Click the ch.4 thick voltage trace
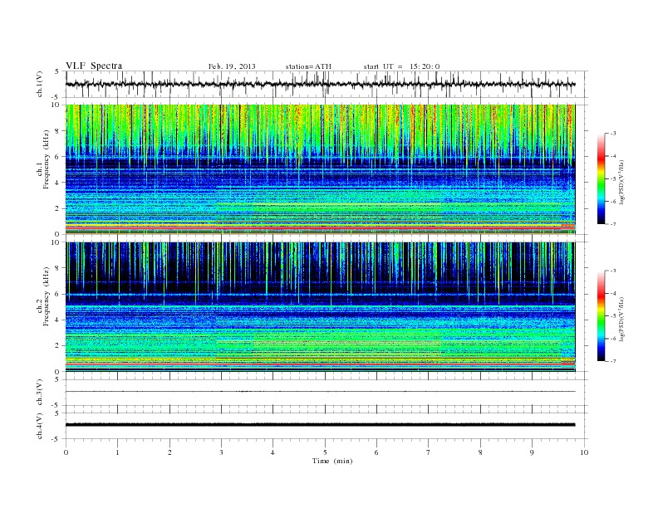658x508 pixels. [x=320, y=425]
